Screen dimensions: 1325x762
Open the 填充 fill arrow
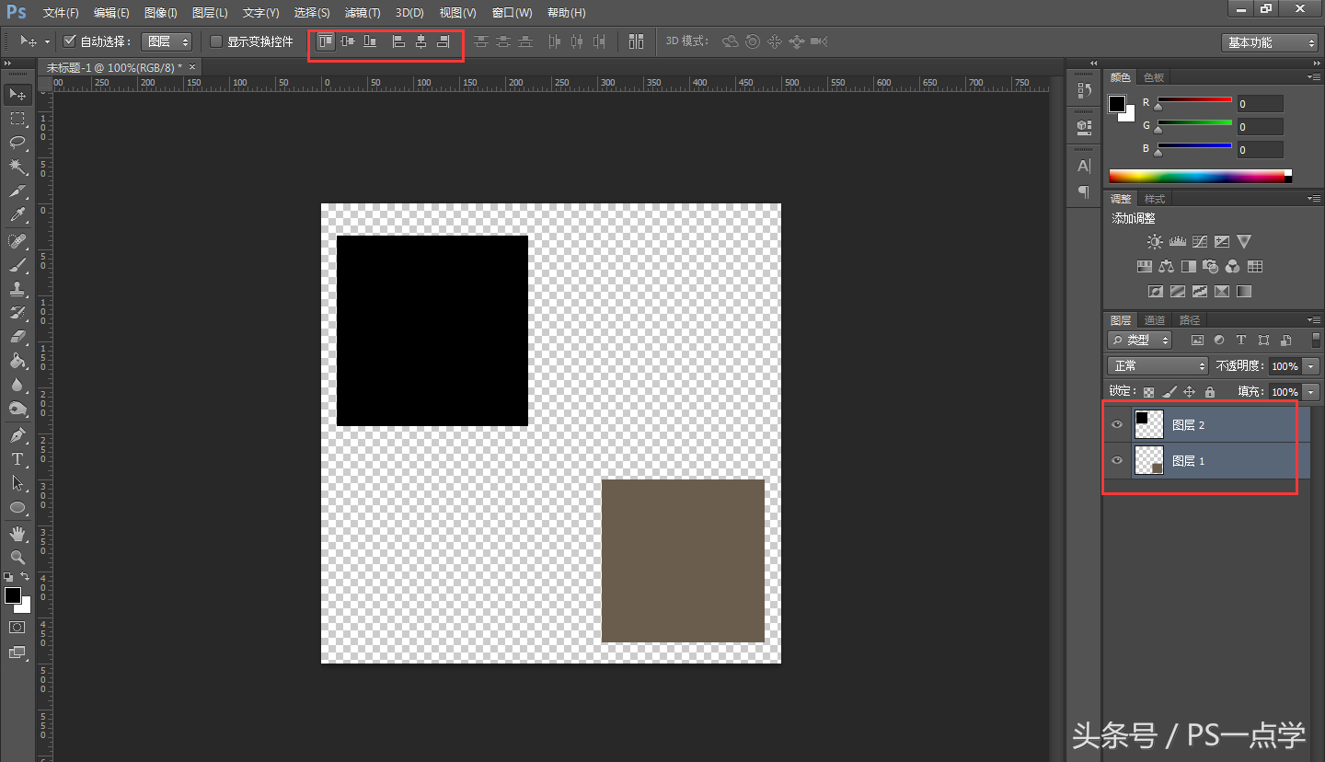(x=1312, y=392)
